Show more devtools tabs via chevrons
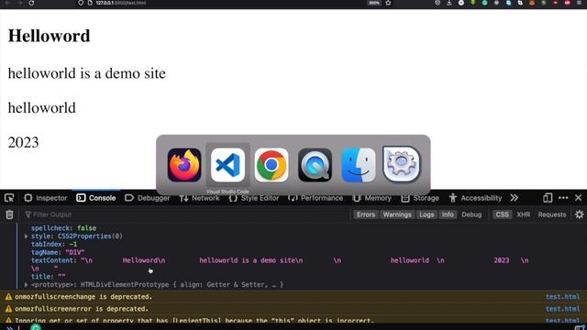Image resolution: width=587 pixels, height=330 pixels. point(514,198)
